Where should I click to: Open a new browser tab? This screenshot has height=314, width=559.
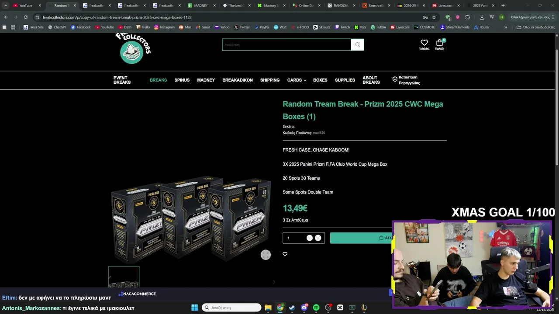[x=503, y=6]
